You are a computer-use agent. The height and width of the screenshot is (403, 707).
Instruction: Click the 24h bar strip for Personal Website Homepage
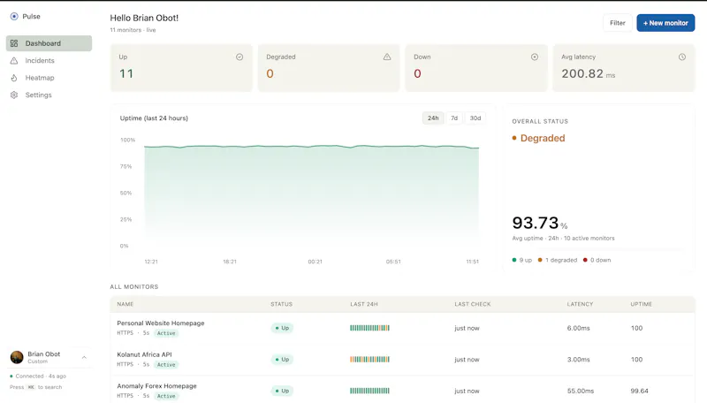[369, 328]
